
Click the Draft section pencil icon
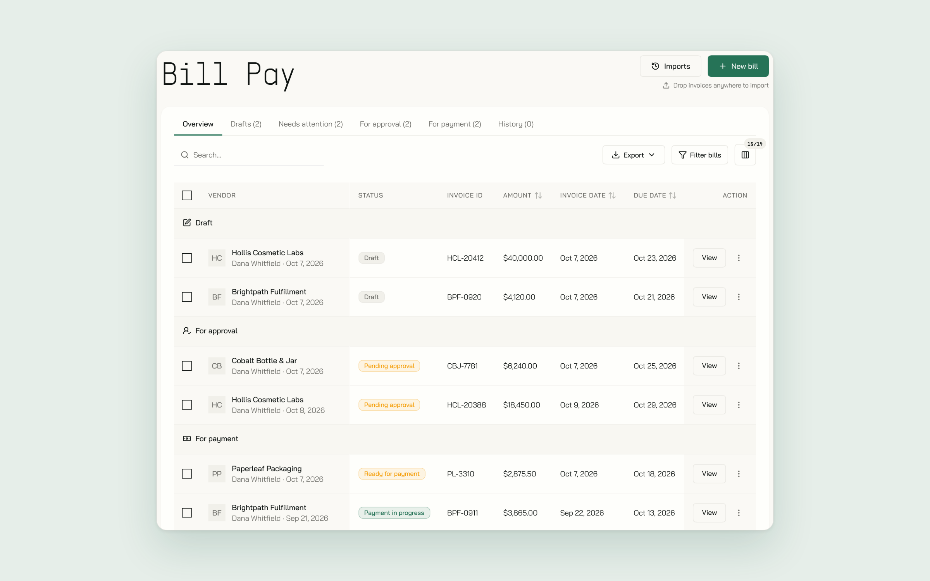click(x=187, y=223)
